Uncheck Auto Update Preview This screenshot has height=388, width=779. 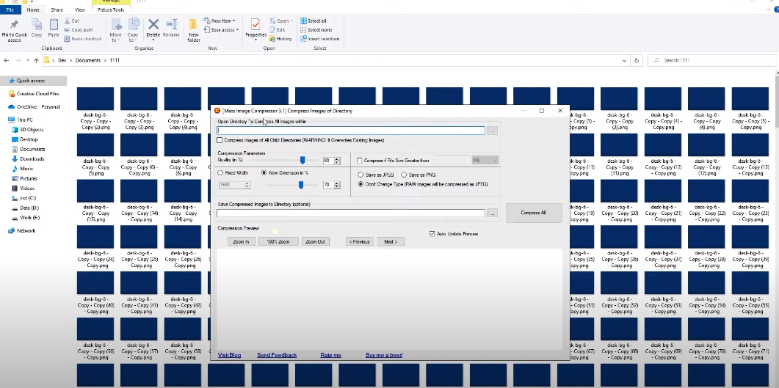[432, 234]
